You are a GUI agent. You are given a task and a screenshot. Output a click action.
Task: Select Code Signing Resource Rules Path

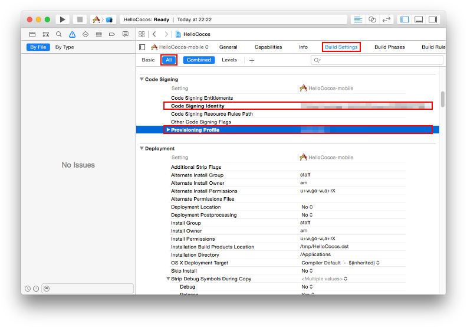pyautogui.click(x=287, y=114)
